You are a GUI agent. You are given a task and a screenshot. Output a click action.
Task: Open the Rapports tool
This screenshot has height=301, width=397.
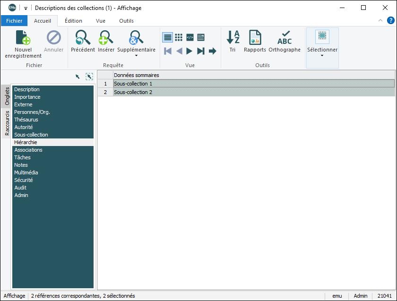pyautogui.click(x=255, y=38)
